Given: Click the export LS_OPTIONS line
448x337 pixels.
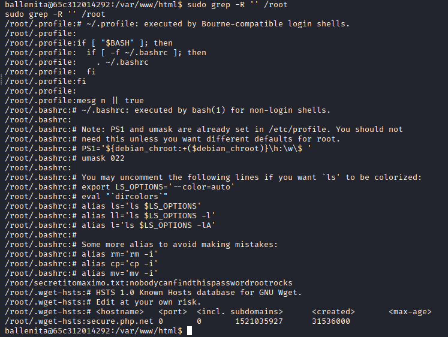Looking at the screenshot, I should point(157,187).
